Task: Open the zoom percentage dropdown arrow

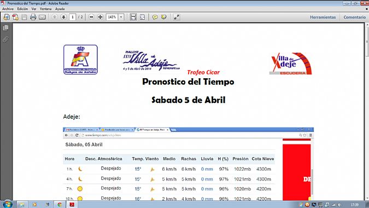Action: [x=121, y=17]
